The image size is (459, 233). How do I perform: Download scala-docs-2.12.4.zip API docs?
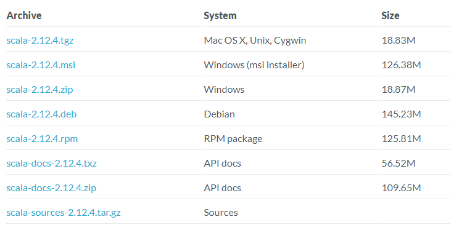pos(51,188)
